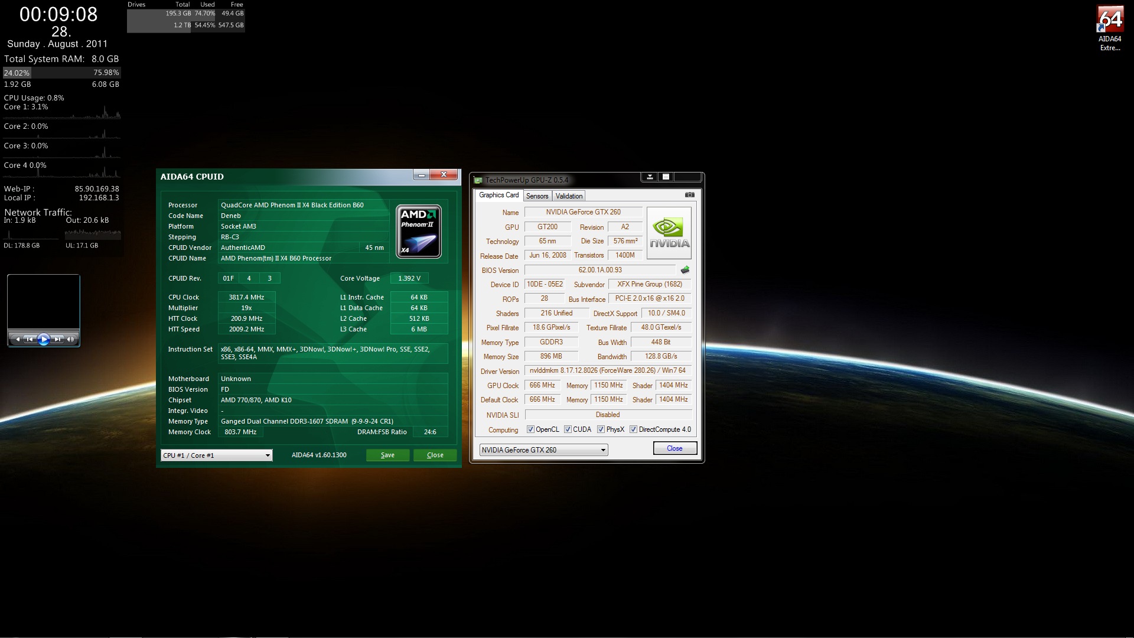Click the NVIDIA logo in GPU-Z
The width and height of the screenshot is (1134, 638).
669,233
